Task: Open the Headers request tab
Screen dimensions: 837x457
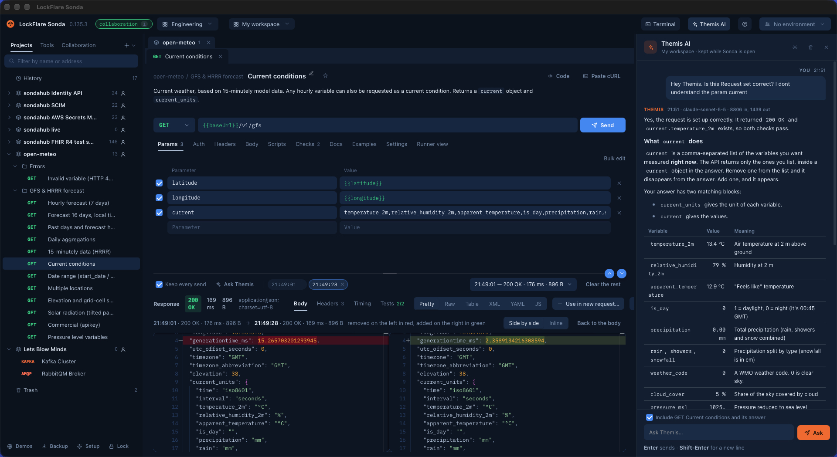Action: (225, 144)
